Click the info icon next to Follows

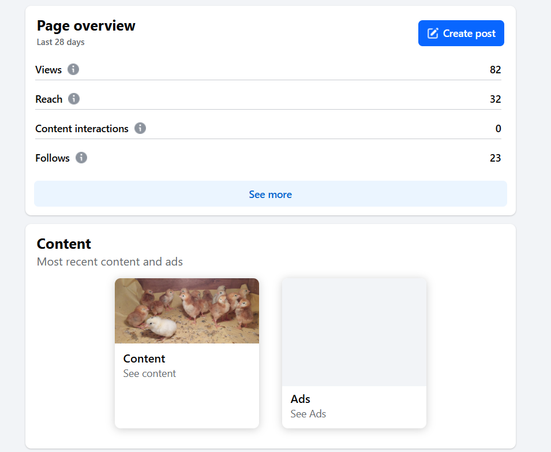click(81, 158)
